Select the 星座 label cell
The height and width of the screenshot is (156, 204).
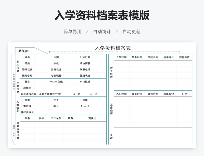coord(85,100)
